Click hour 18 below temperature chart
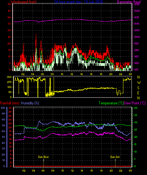 (x=101, y=171)
